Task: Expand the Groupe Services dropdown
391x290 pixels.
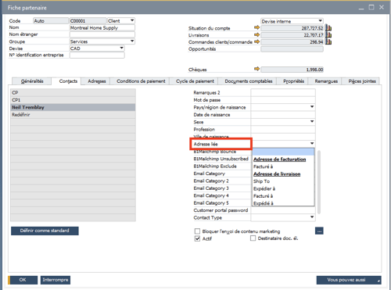Action: [132, 41]
